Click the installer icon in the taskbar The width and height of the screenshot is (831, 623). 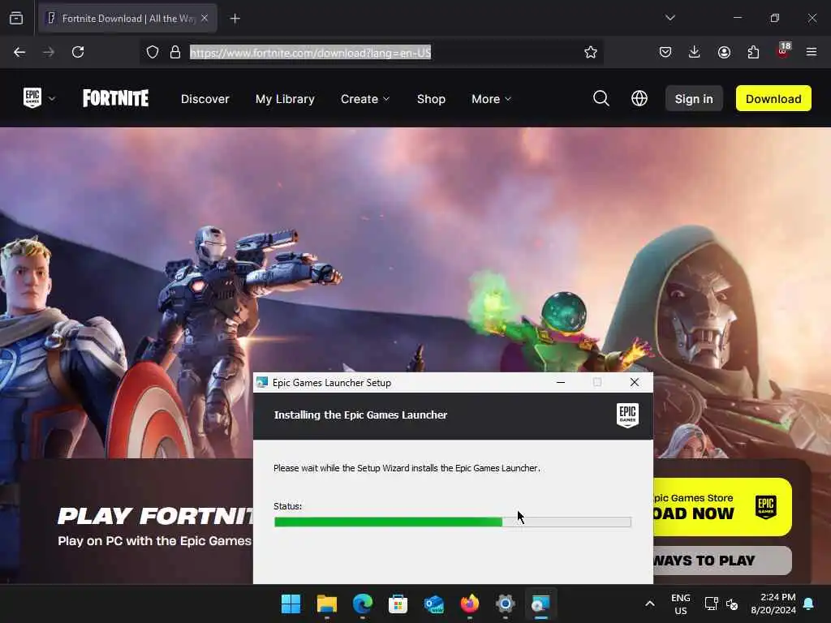tap(541, 604)
